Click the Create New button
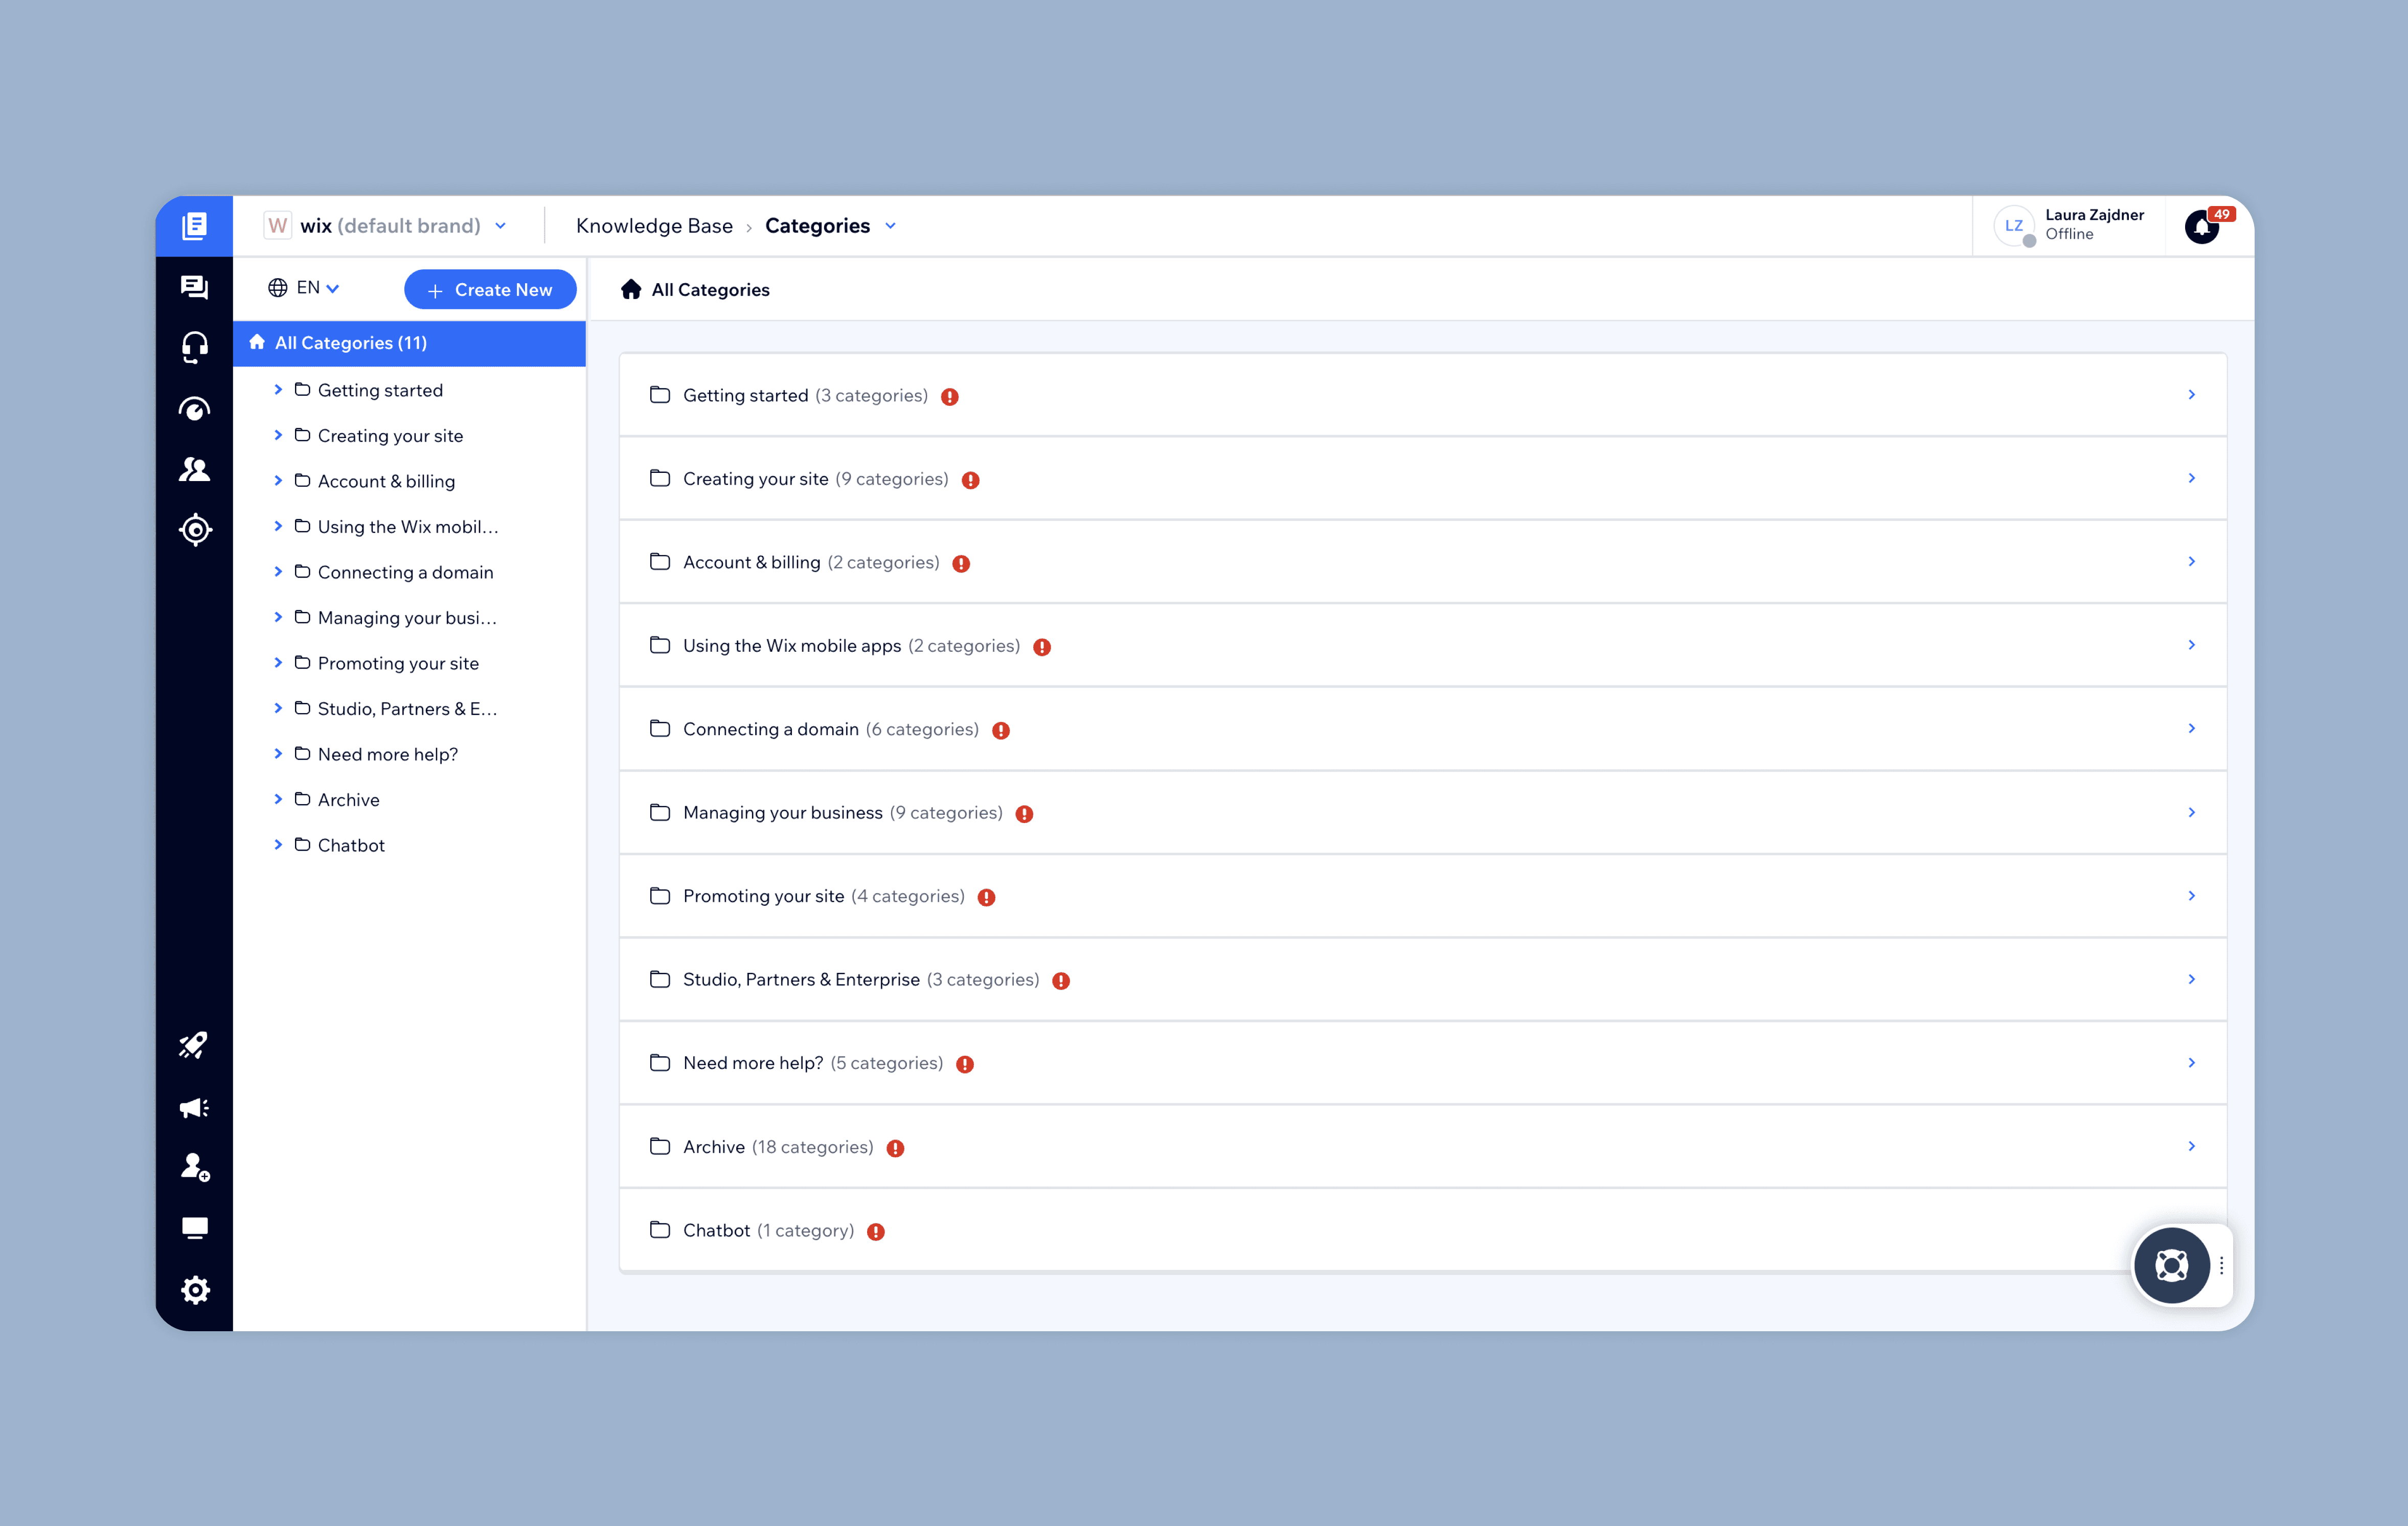This screenshot has height=1526, width=2408. (x=489, y=290)
